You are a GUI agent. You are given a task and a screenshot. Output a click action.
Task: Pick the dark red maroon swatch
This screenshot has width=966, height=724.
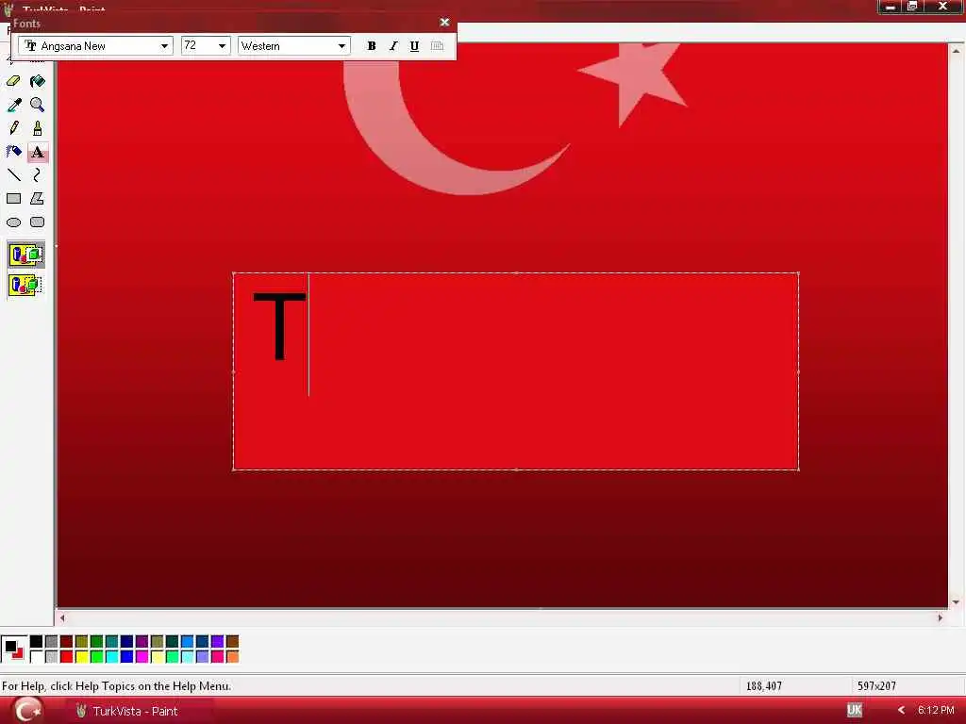pos(67,641)
